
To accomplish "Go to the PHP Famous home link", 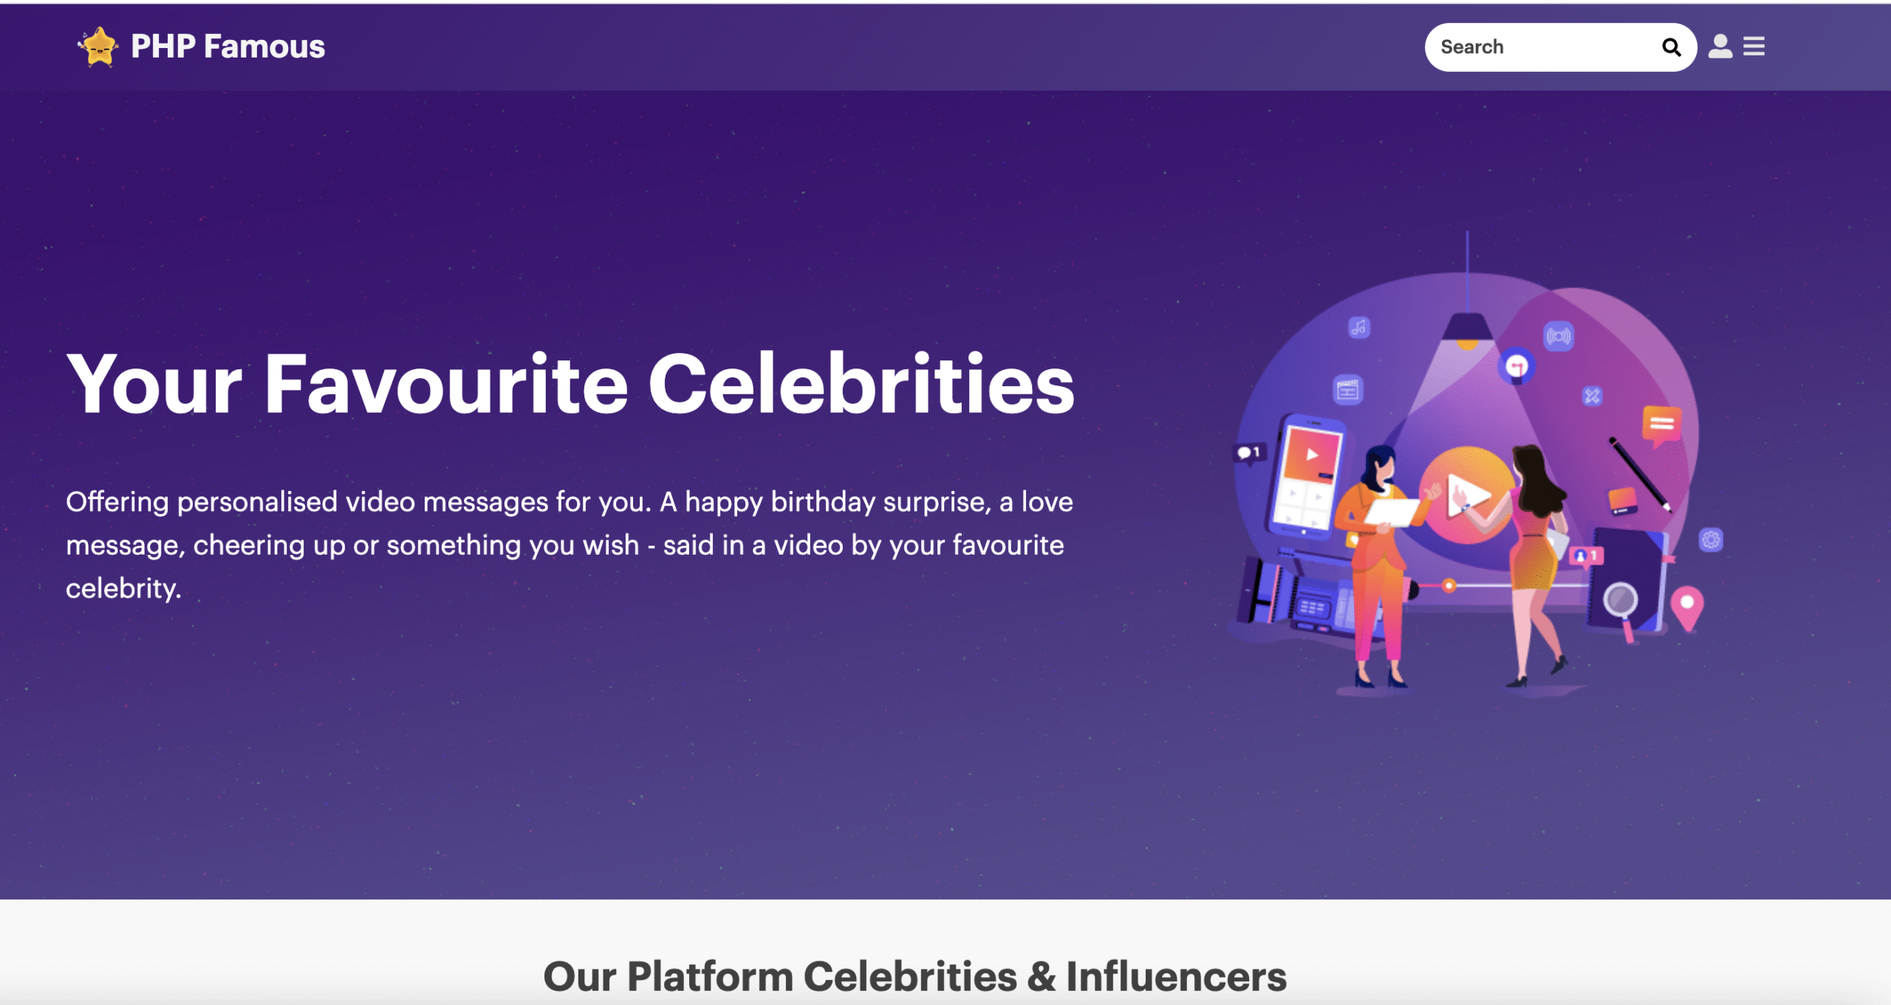I will [x=228, y=47].
